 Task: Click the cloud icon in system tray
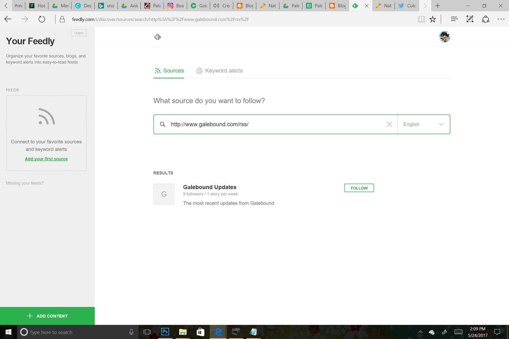coord(432,332)
